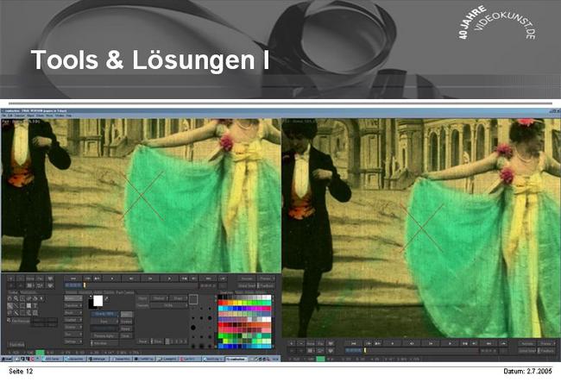Click the 'Tools & Lösungen I' slide title

tap(150, 59)
